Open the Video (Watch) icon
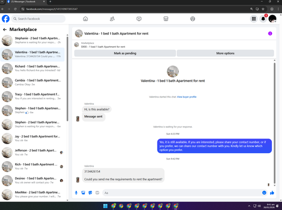 [x=139, y=19]
